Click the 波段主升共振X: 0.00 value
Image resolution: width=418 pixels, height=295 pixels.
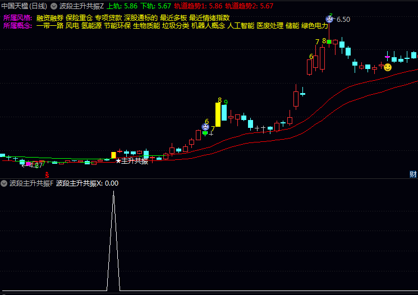(x=87, y=183)
